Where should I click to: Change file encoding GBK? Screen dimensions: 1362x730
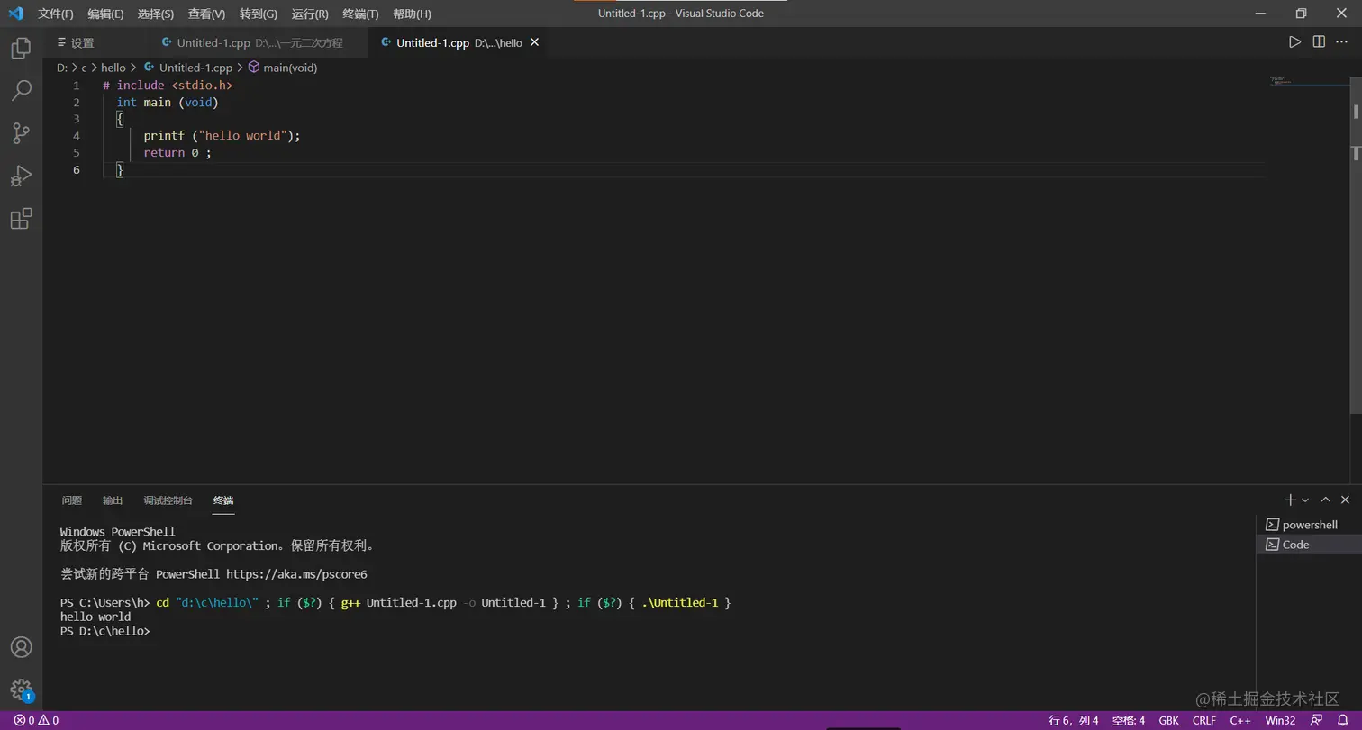click(1169, 720)
